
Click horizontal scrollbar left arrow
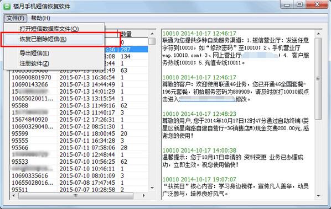point(14,196)
